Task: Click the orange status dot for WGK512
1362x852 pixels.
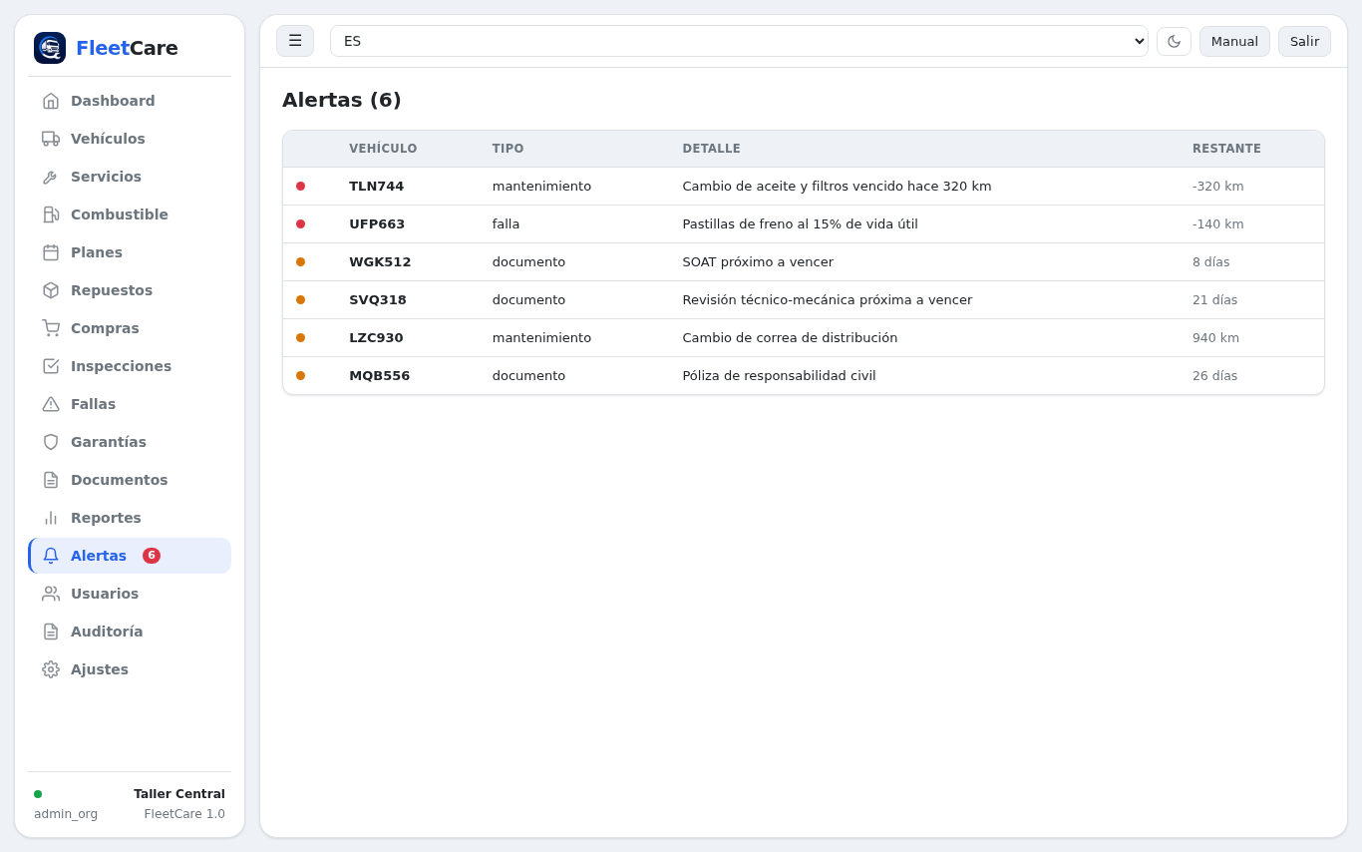Action: coord(300,262)
